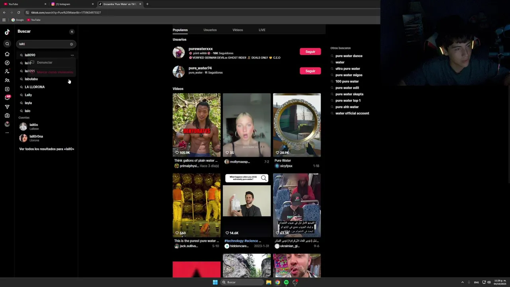Open 'Ver todos los resultados para lall0' link
Viewport: 510px width, 287px height.
[x=47, y=149]
